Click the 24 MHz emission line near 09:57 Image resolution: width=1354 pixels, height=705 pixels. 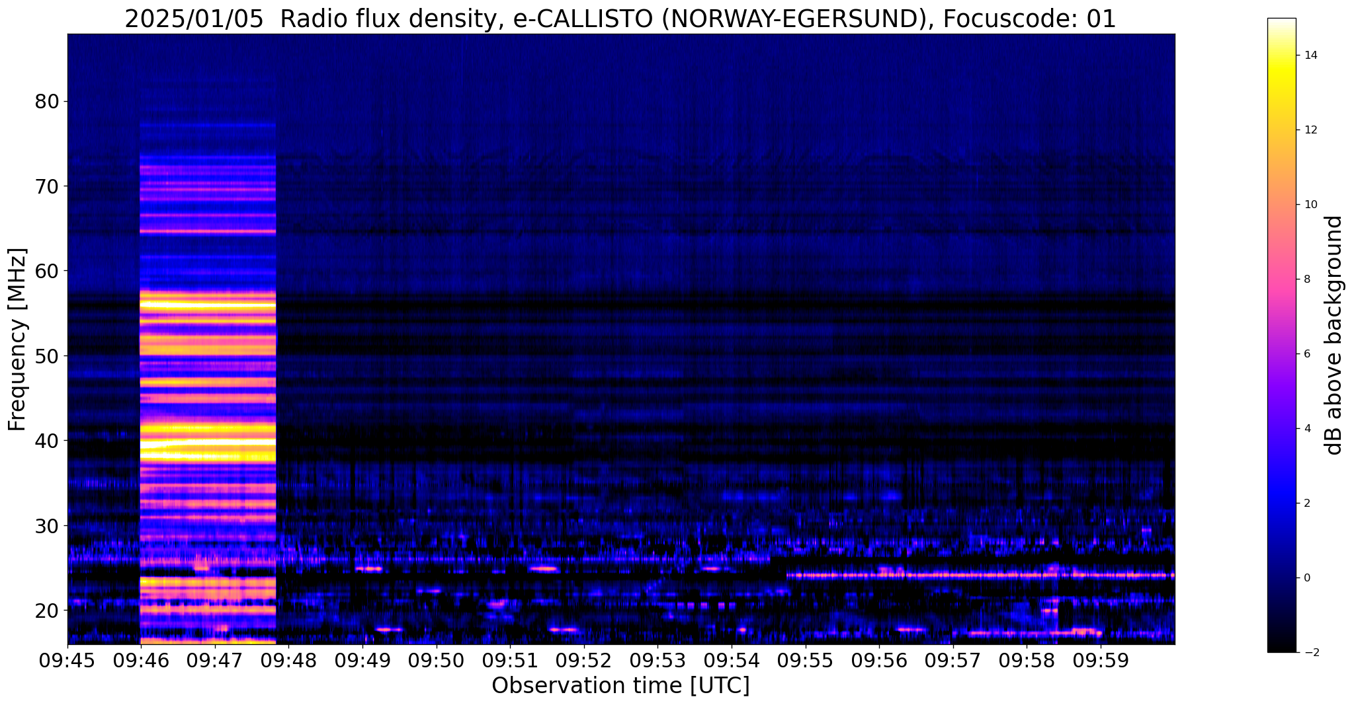[980, 575]
